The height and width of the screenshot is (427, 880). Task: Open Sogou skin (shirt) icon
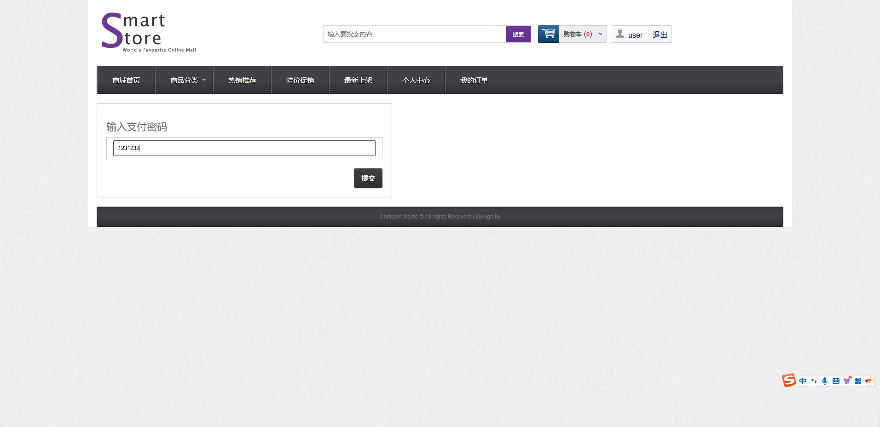click(x=847, y=381)
